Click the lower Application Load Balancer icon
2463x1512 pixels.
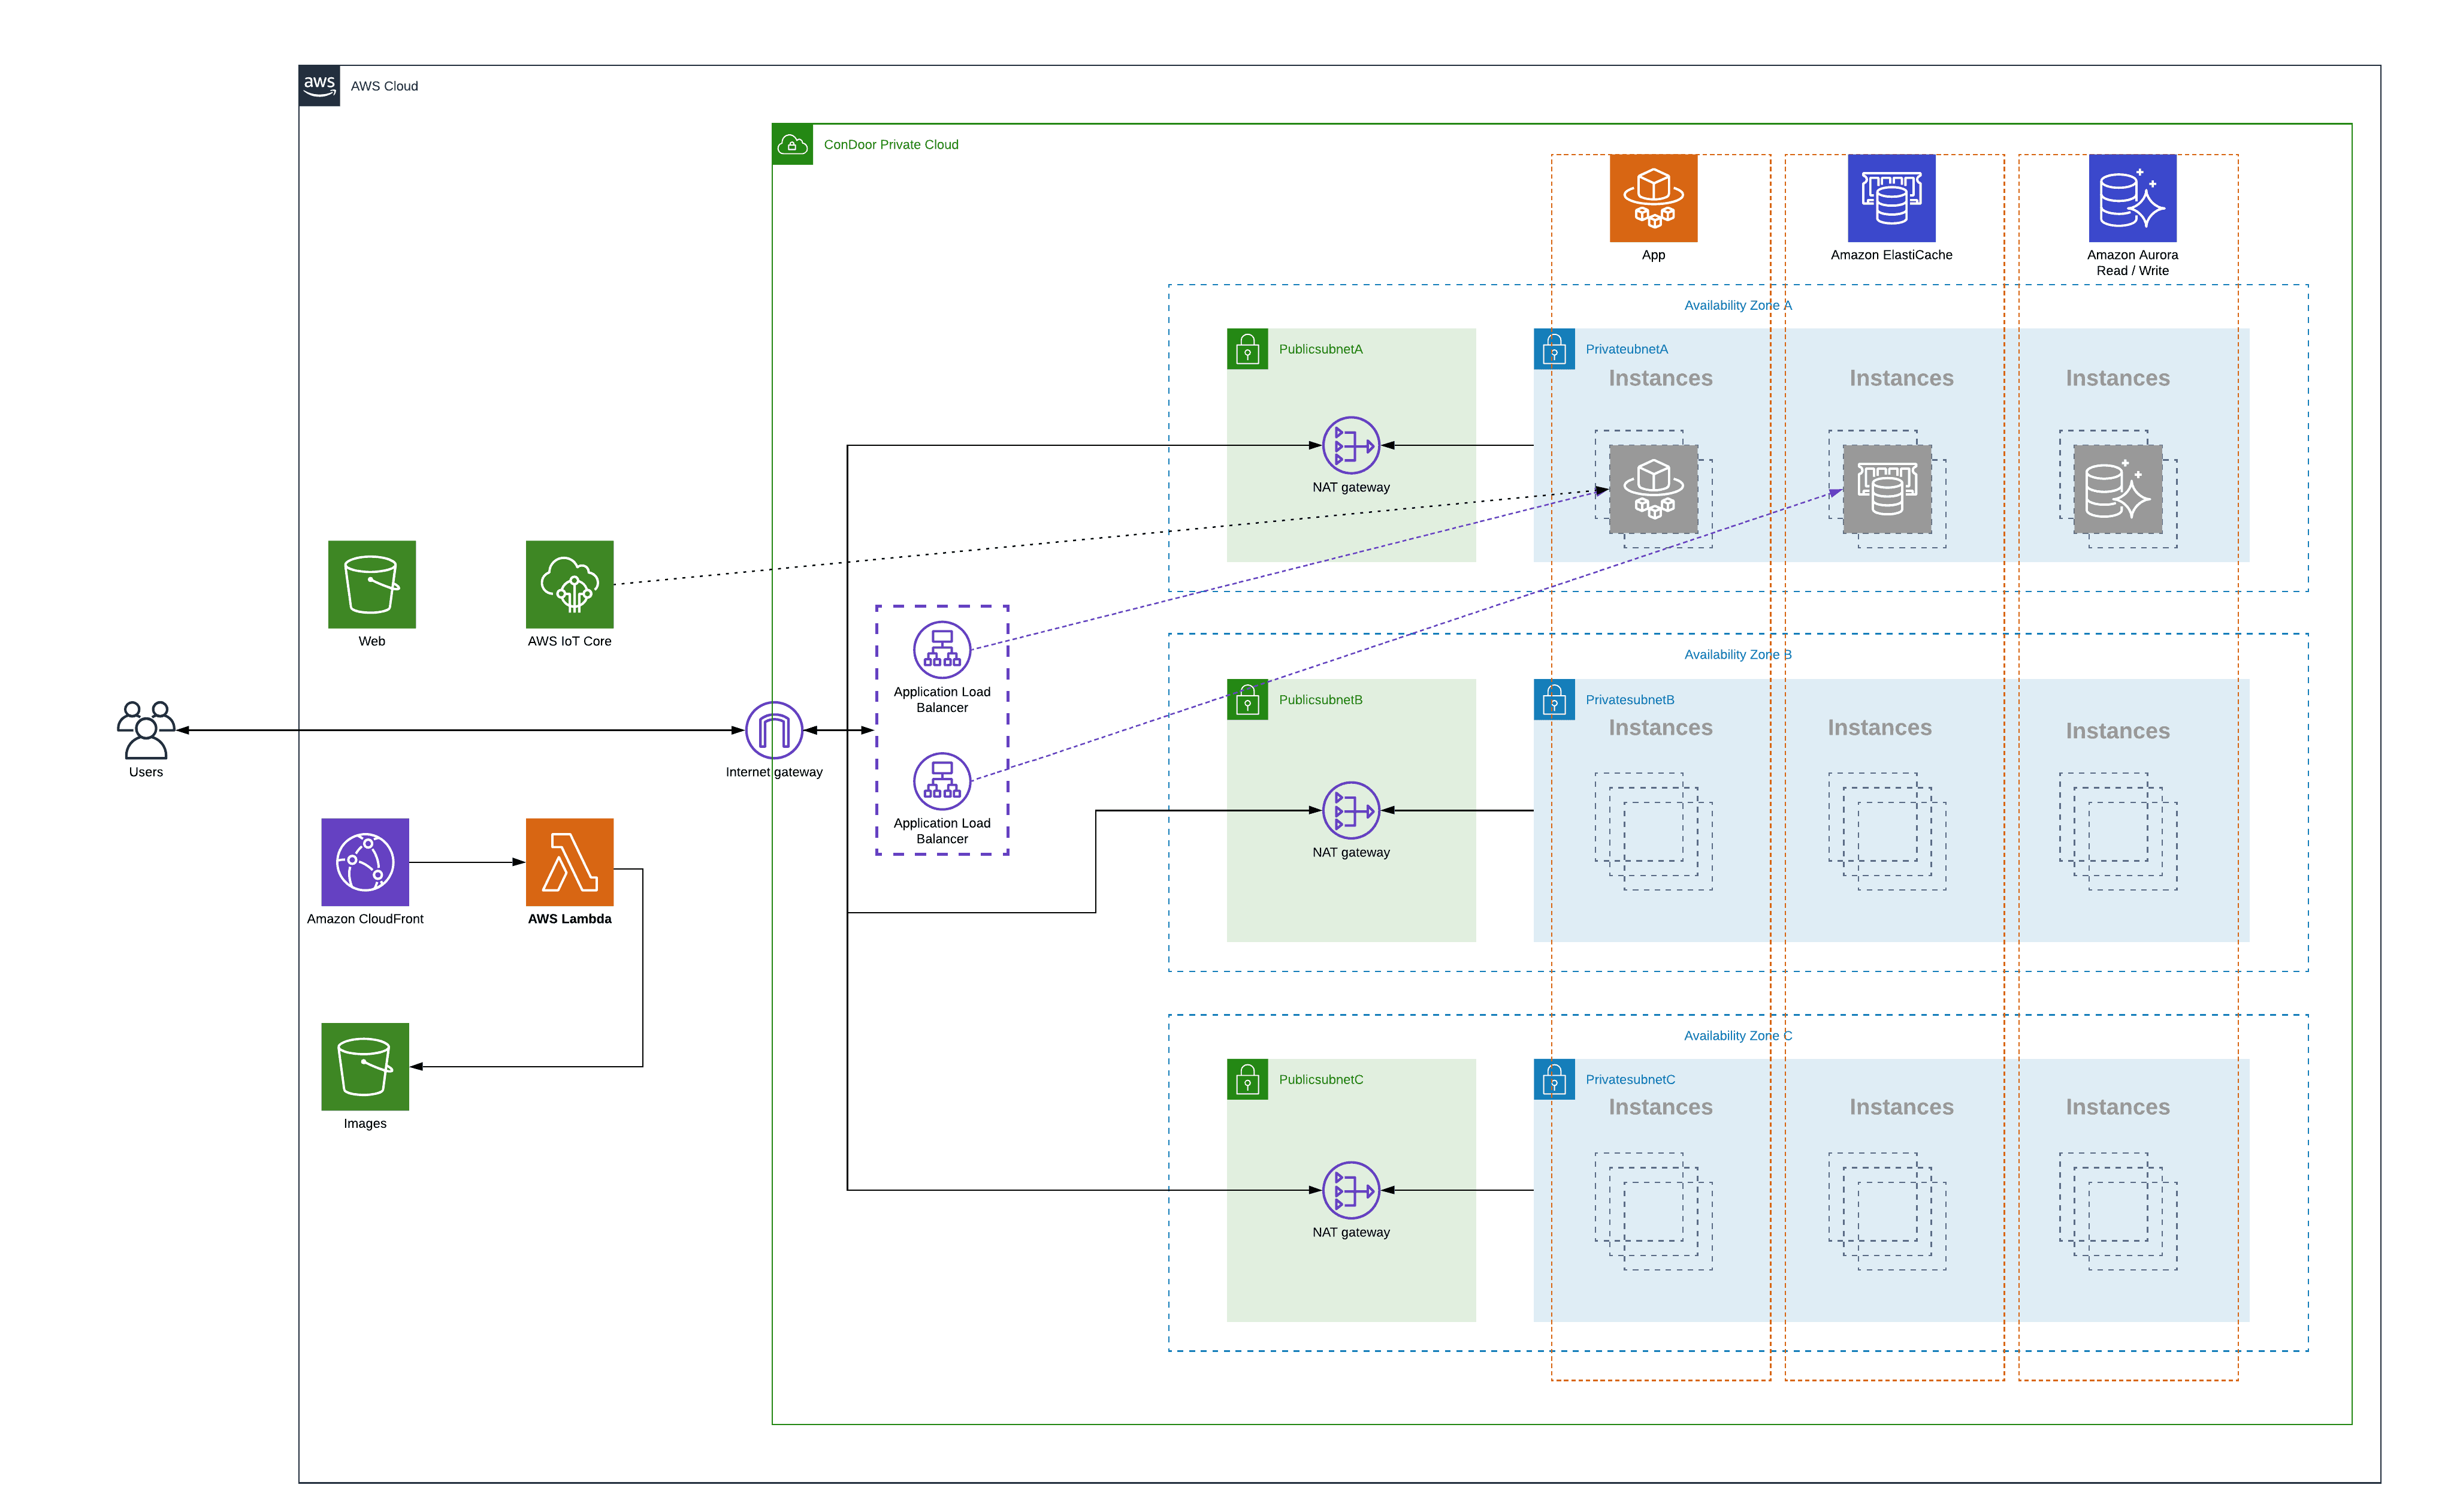(942, 781)
